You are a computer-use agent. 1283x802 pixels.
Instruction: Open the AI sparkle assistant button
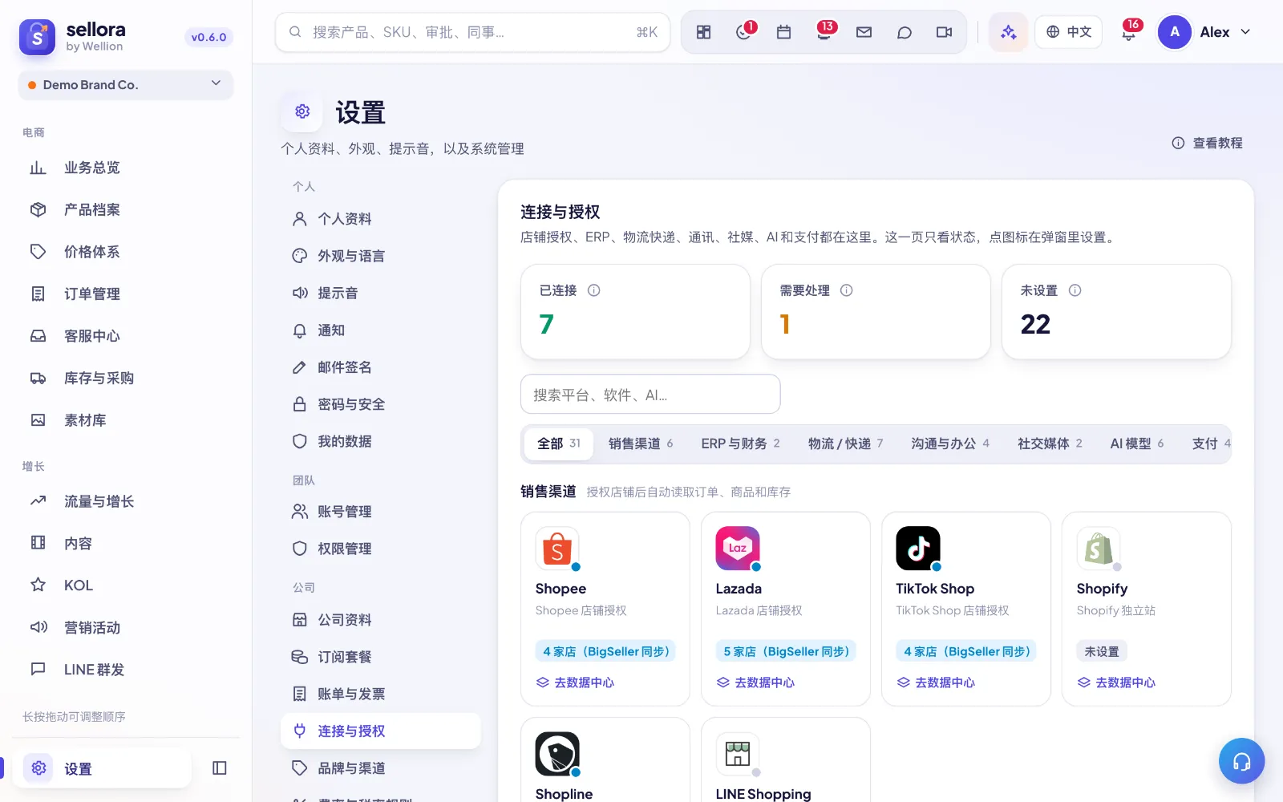(1008, 32)
